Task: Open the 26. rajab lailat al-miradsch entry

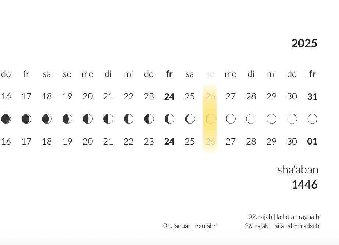Action: (x=282, y=226)
